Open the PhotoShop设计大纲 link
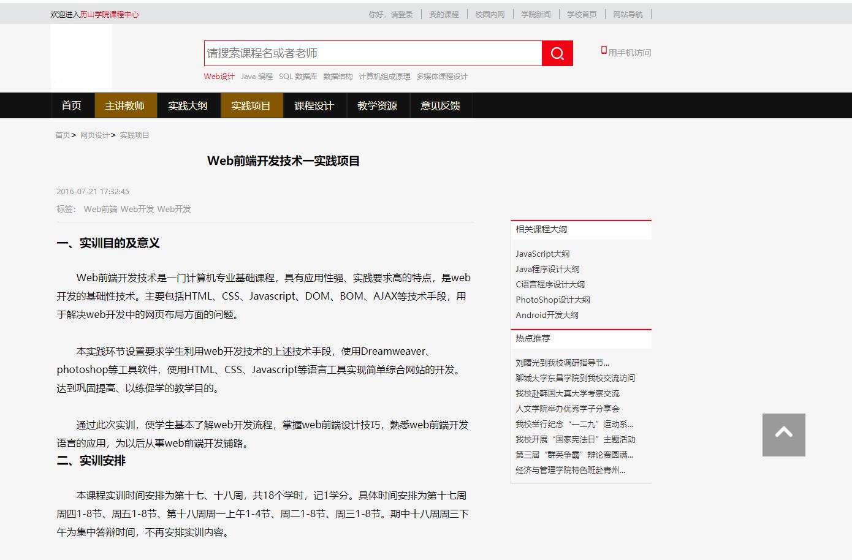Image resolution: width=852 pixels, height=560 pixels. [x=552, y=300]
